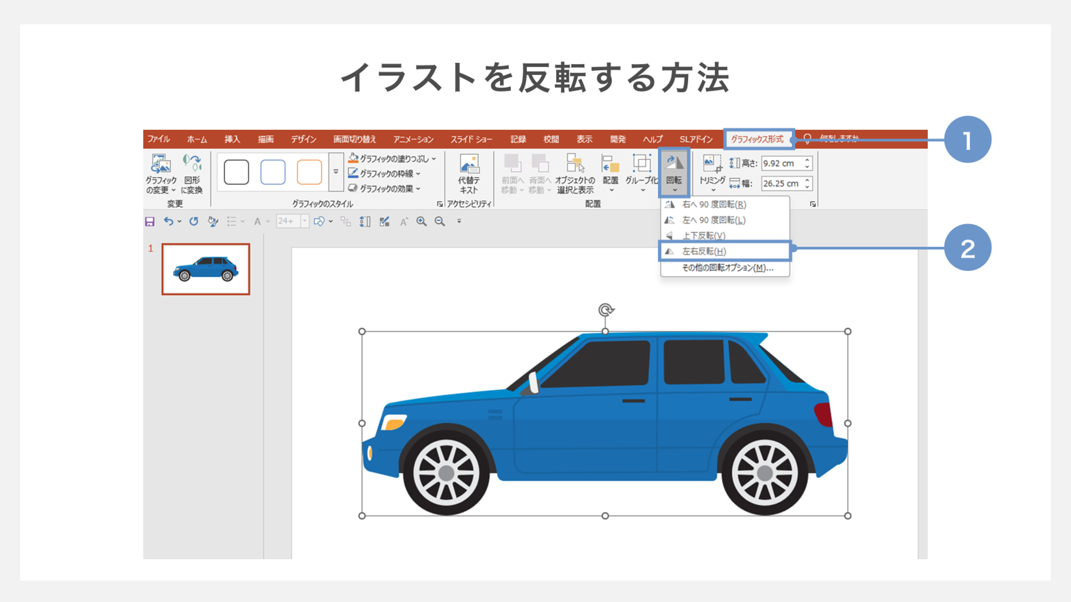
Task: Click the 背面へ移動 icon
Action: click(540, 163)
